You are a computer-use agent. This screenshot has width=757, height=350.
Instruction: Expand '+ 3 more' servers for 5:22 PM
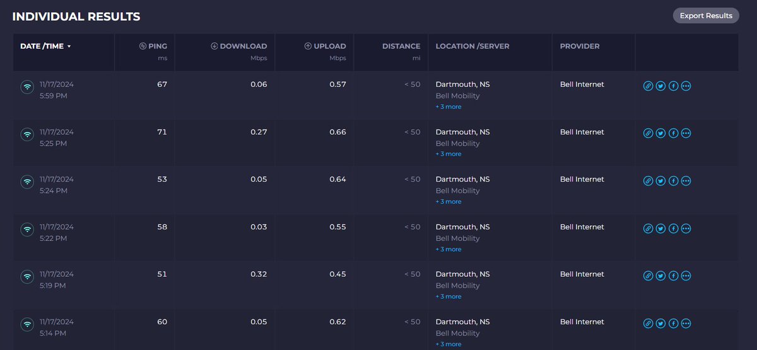(x=449, y=249)
